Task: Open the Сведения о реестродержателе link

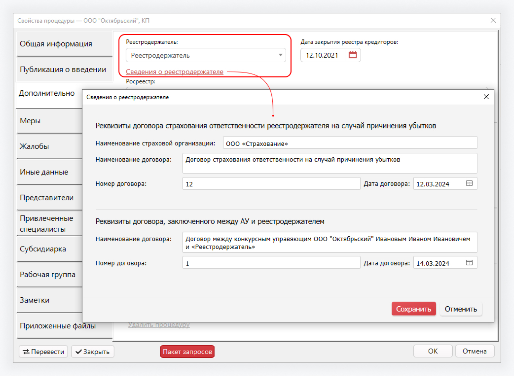Action: tap(174, 72)
